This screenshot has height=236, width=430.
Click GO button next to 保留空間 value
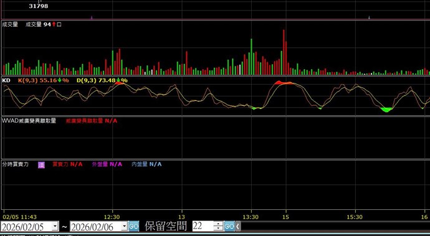point(229,227)
